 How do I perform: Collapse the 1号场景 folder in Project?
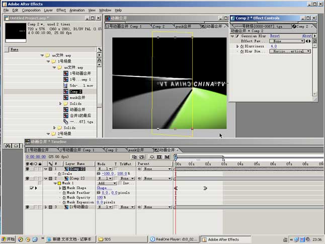pyautogui.click(x=48, y=61)
